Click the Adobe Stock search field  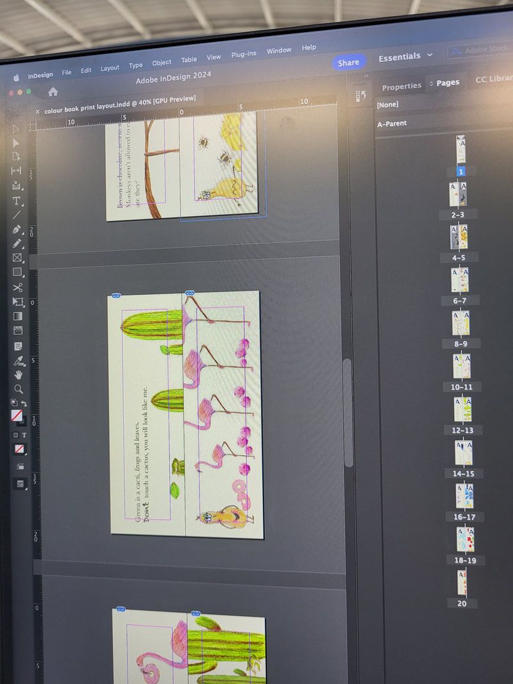[480, 50]
